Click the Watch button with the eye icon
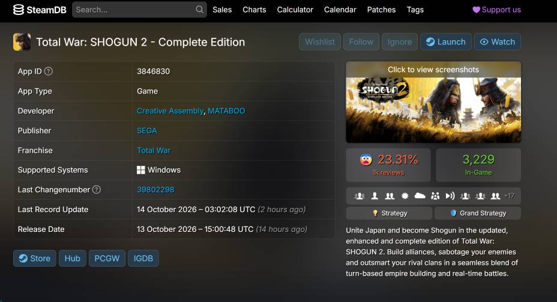 pos(498,42)
